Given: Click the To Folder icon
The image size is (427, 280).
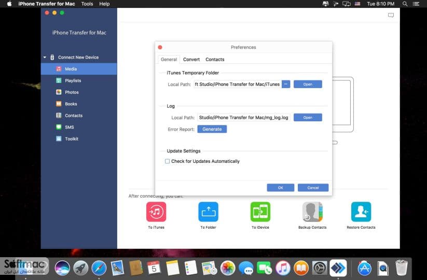Looking at the screenshot, I should point(209,212).
